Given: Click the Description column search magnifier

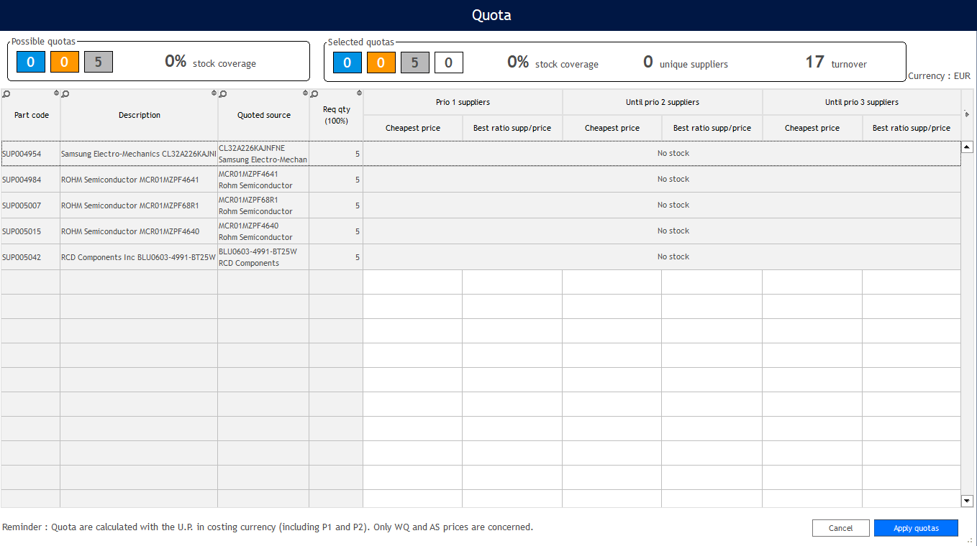Looking at the screenshot, I should pyautogui.click(x=65, y=93).
